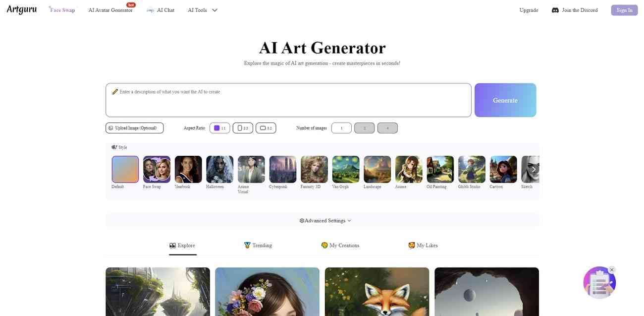Select the Default gradient style swatch
The image size is (644, 316).
coord(125,169)
